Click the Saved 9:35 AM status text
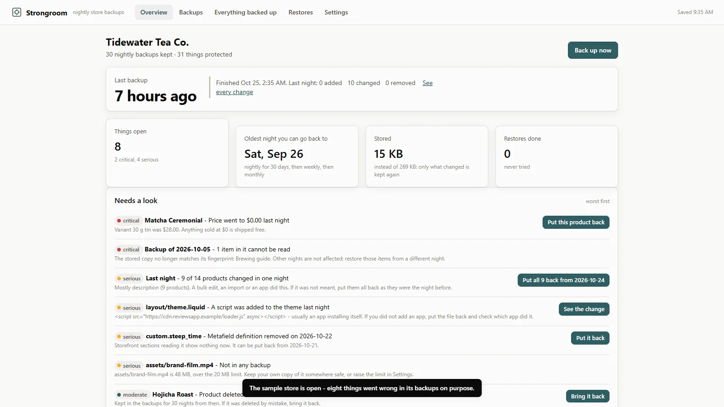This screenshot has height=407, width=724. pos(695,12)
